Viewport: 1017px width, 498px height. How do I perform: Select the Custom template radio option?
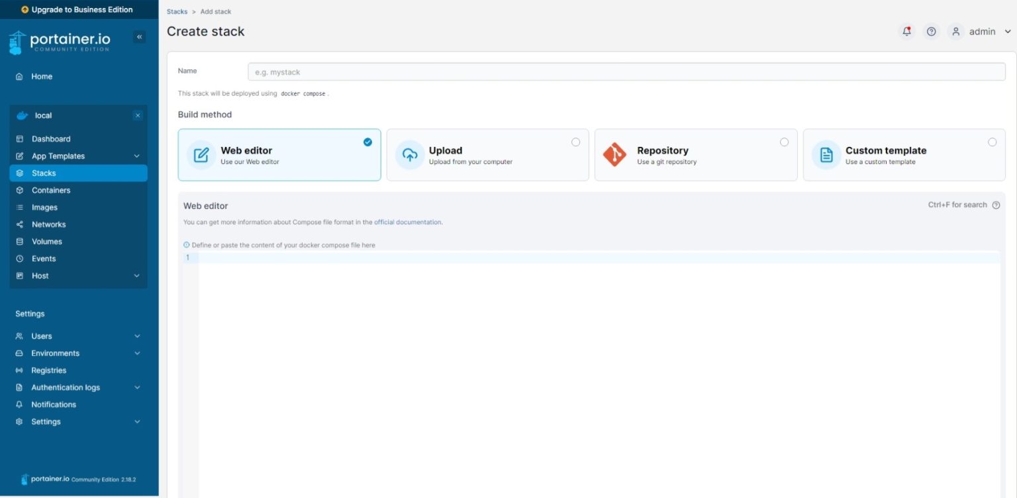pyautogui.click(x=992, y=142)
